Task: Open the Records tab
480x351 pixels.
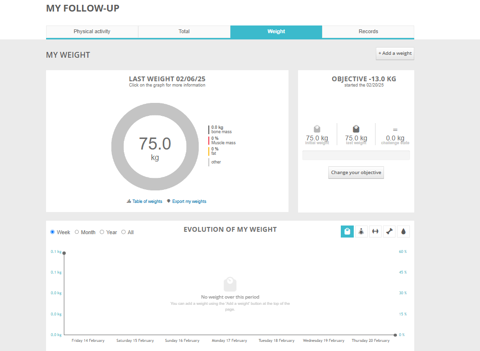Action: click(368, 32)
